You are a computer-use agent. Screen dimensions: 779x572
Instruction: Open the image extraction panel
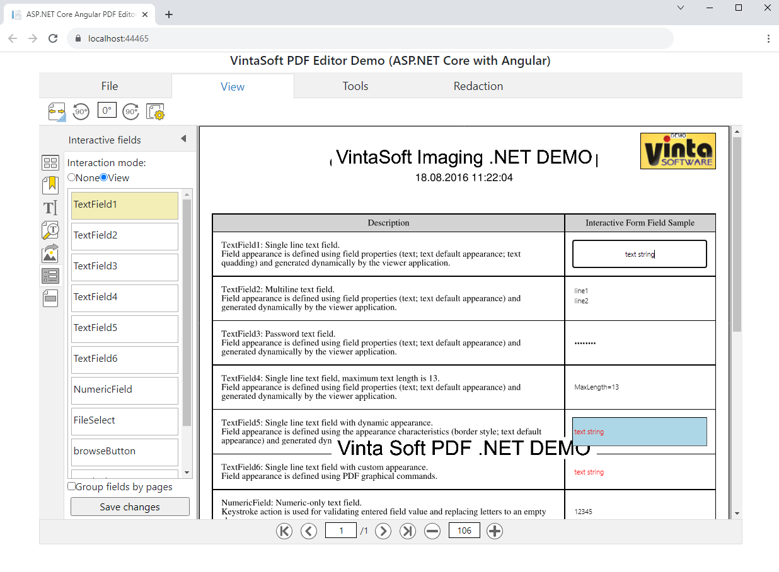50,253
